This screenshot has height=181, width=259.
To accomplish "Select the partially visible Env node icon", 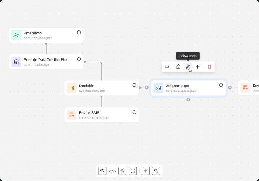I will click(x=245, y=88).
